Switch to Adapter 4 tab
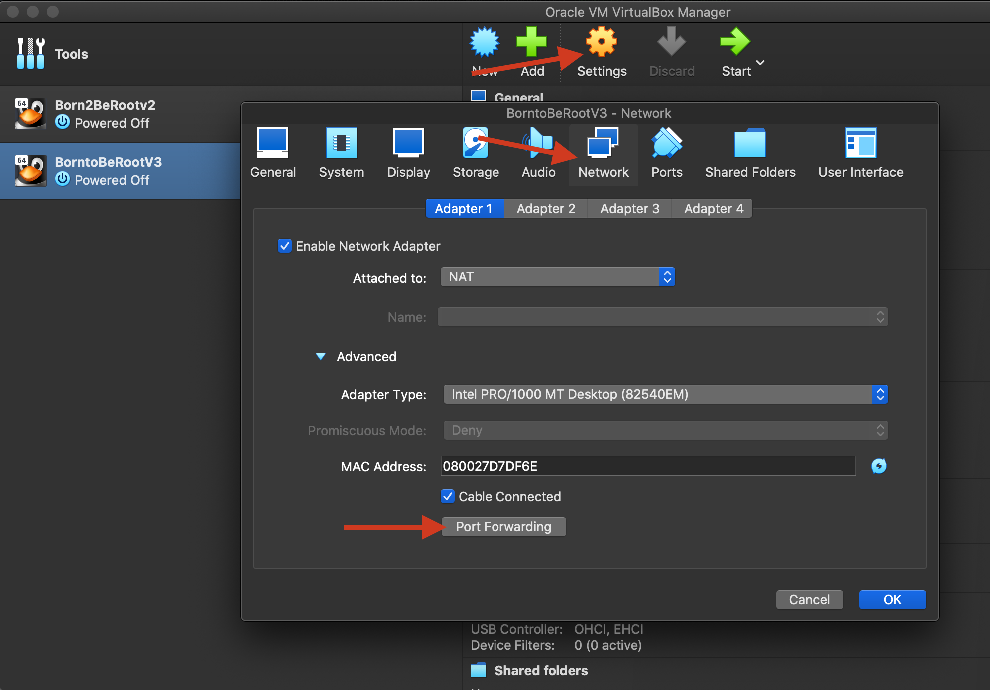Image resolution: width=990 pixels, height=690 pixels. [713, 208]
